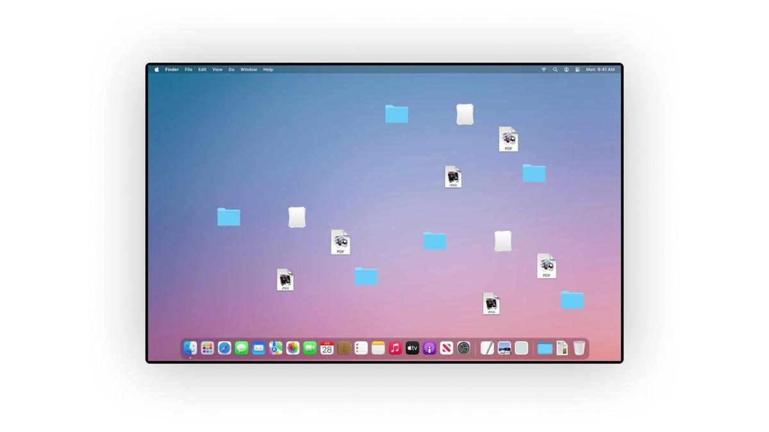The height and width of the screenshot is (432, 769).
Task: Open Launchpad from the dock
Action: coord(207,348)
